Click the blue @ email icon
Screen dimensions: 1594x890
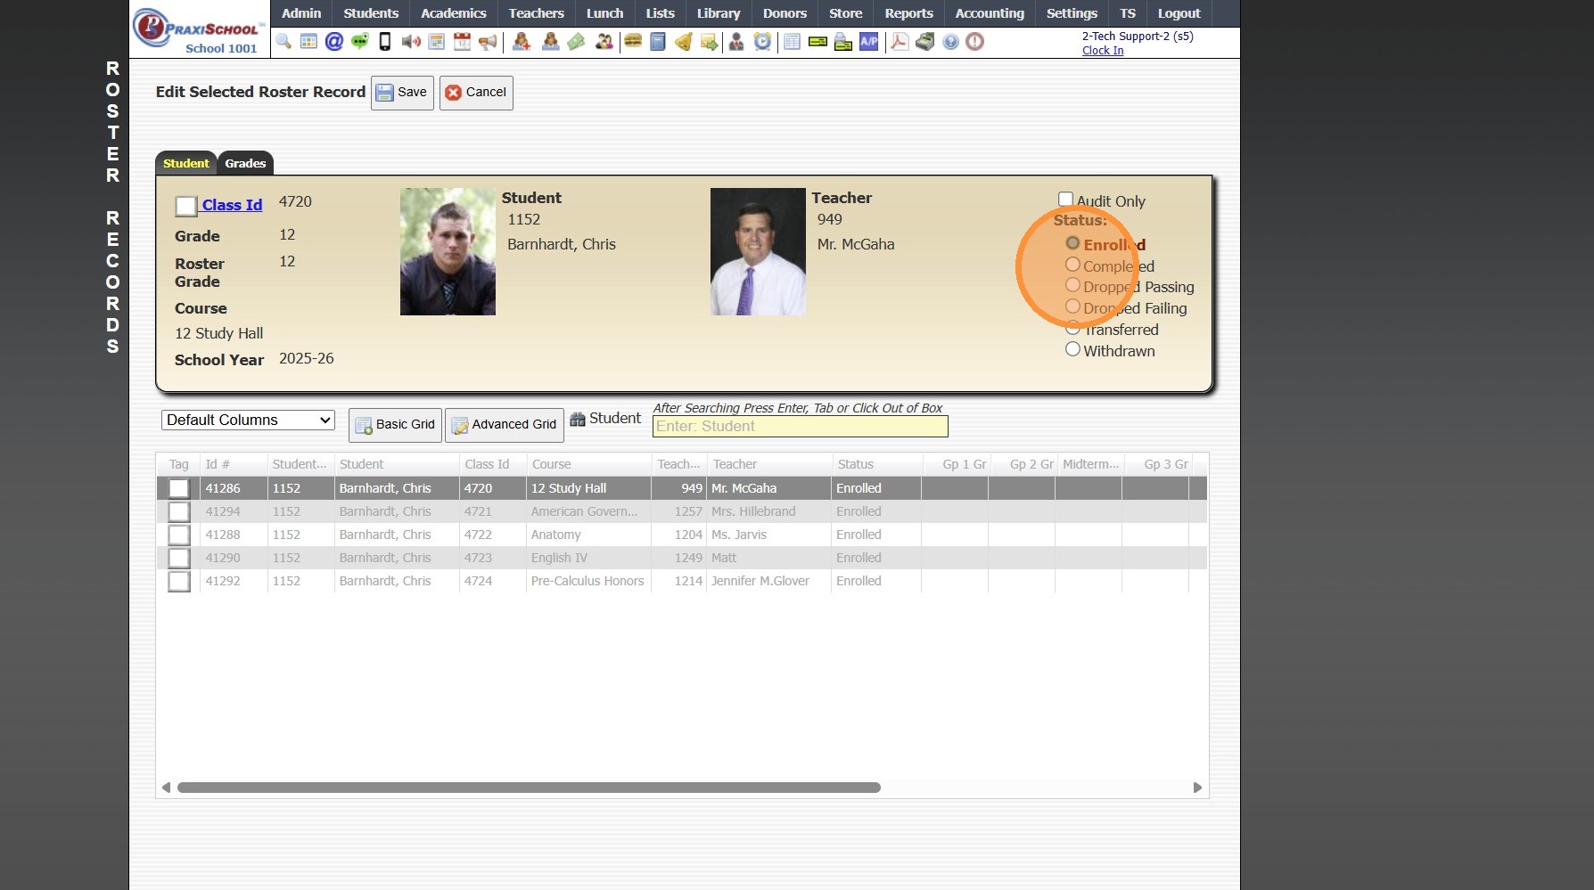[334, 42]
